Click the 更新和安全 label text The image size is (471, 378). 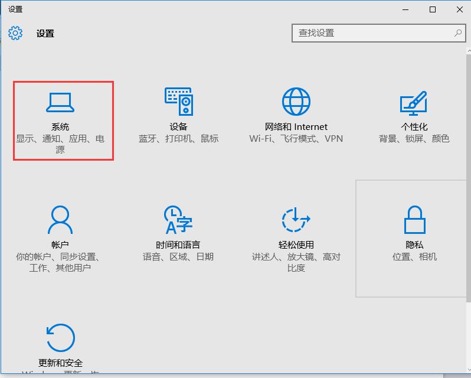click(x=60, y=363)
